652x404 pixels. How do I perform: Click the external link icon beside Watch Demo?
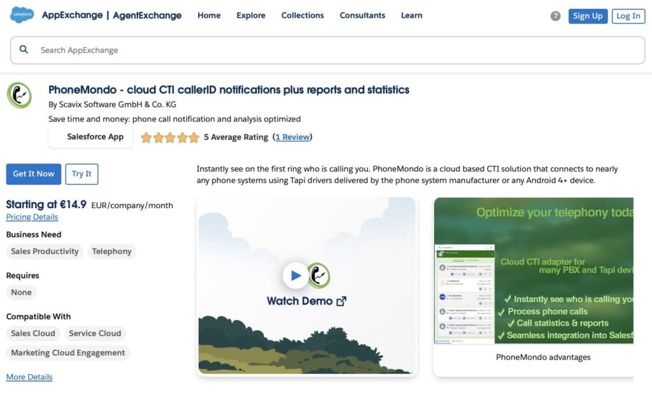341,301
